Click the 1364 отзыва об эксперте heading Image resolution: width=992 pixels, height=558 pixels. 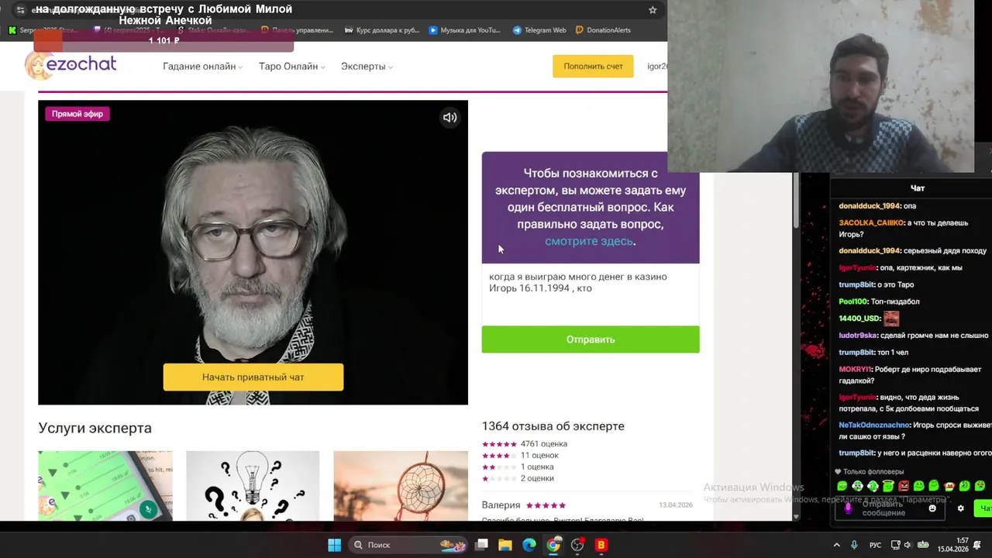553,426
